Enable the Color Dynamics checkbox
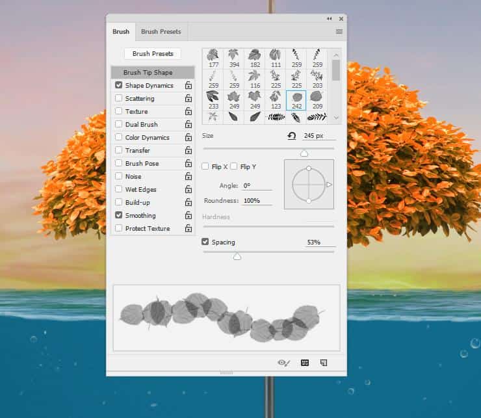The image size is (481, 418). click(x=119, y=137)
